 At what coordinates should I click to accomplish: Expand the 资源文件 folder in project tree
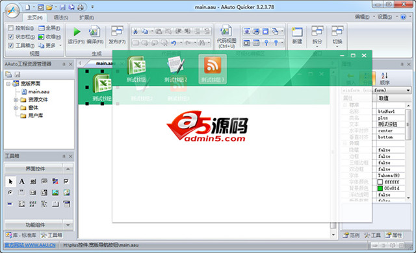[16, 100]
